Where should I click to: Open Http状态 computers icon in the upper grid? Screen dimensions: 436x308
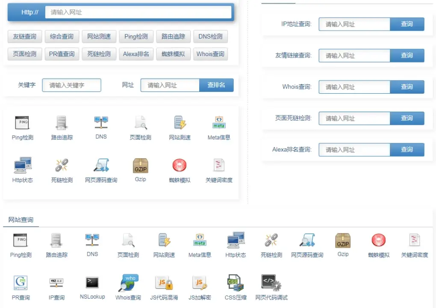(x=23, y=165)
